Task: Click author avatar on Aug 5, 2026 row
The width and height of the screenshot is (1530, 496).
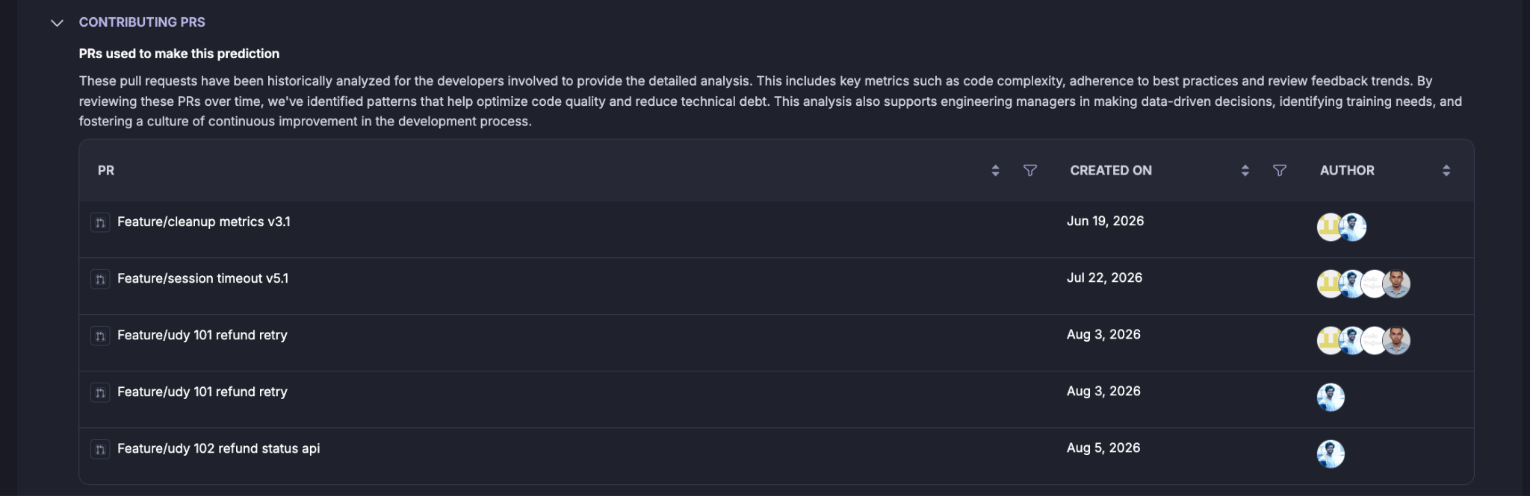Action: click(x=1330, y=454)
